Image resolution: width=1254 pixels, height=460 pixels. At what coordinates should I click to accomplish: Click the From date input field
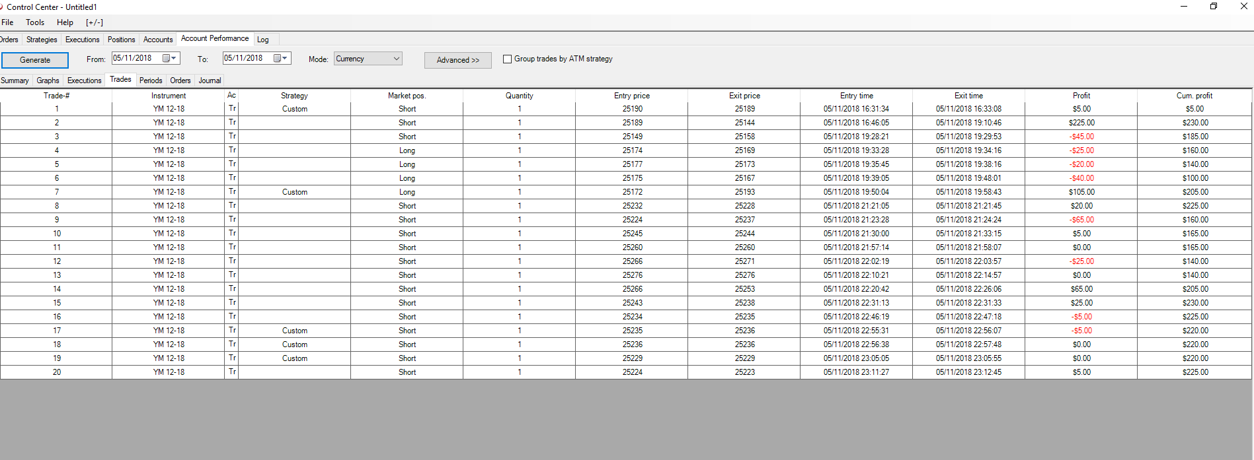point(145,58)
